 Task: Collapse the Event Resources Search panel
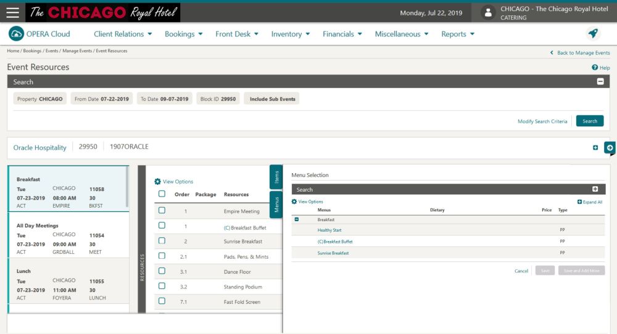point(600,82)
